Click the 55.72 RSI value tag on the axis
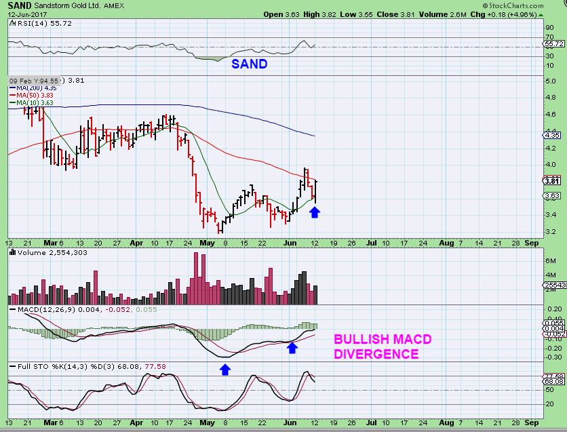 (x=553, y=43)
